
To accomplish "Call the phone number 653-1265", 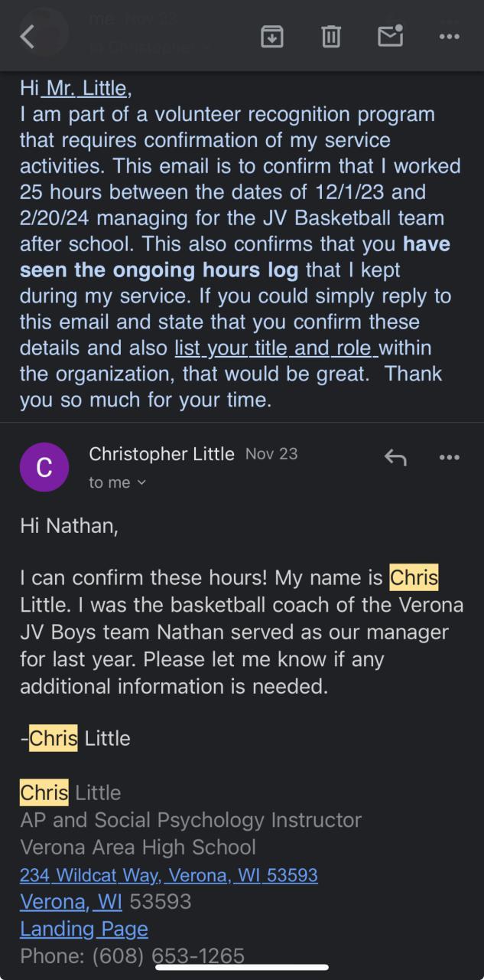I will [x=197, y=955].
